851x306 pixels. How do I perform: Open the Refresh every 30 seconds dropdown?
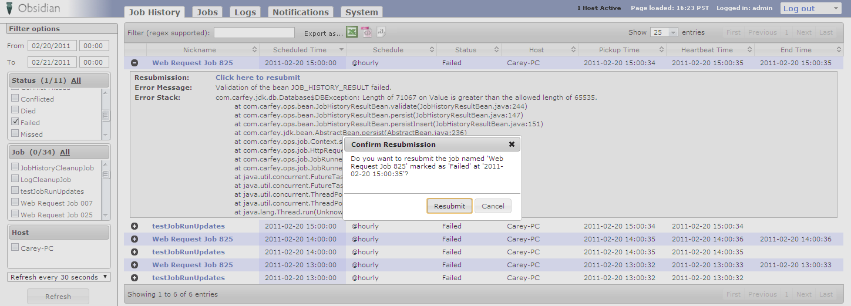click(x=59, y=277)
